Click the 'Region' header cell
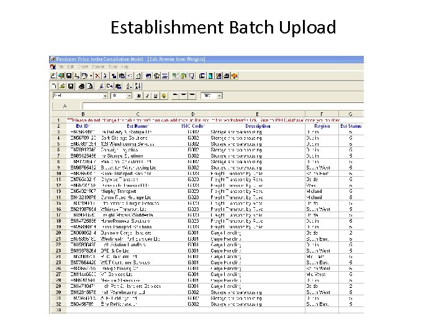447x335 pixels. (322, 126)
